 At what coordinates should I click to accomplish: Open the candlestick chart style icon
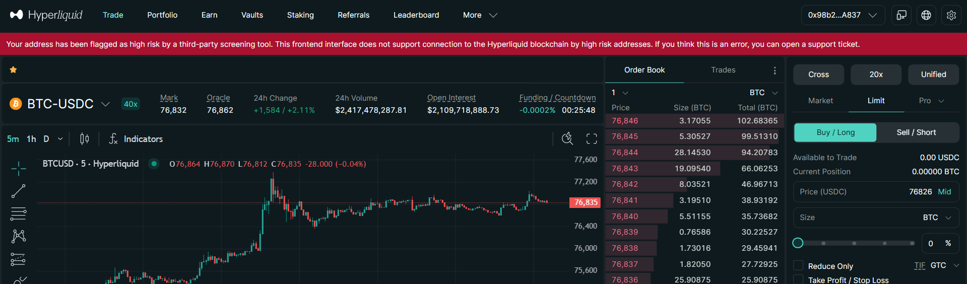[x=85, y=138]
